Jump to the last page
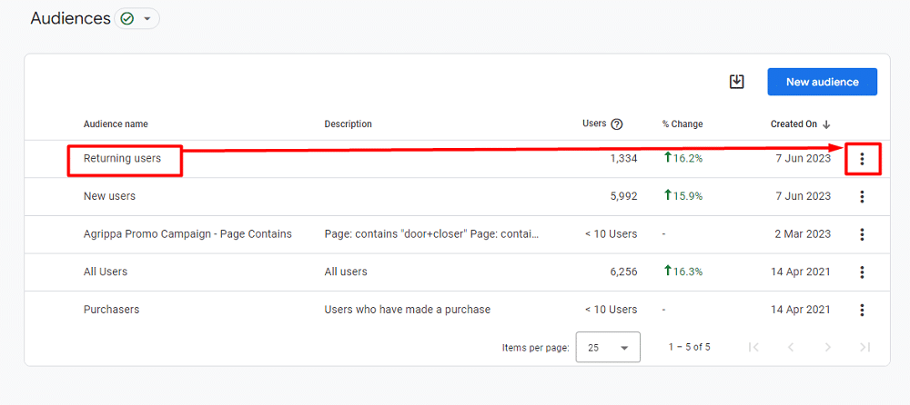This screenshot has height=405, width=910. click(x=864, y=347)
